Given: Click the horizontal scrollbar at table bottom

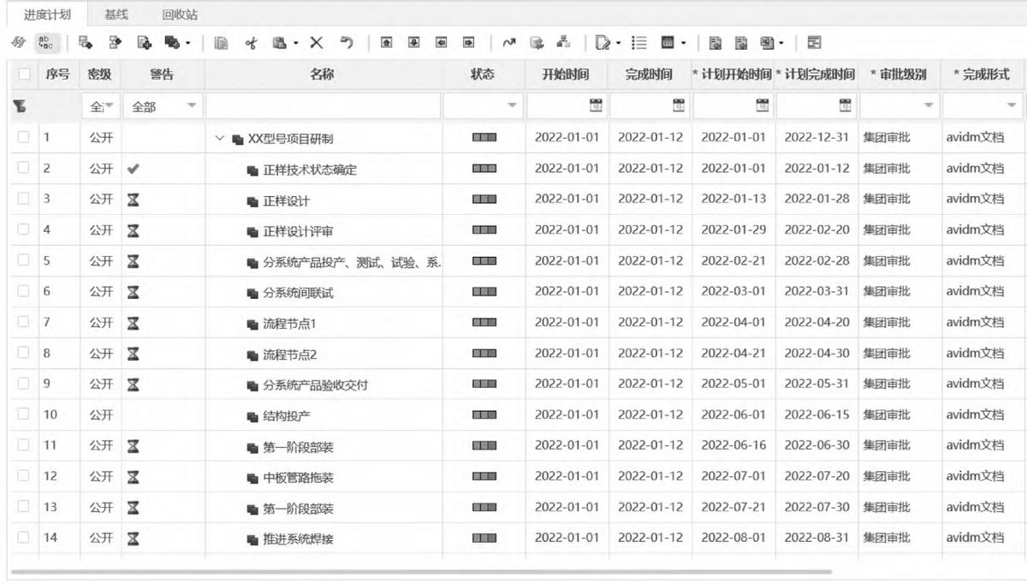Looking at the screenshot, I should tap(419, 571).
